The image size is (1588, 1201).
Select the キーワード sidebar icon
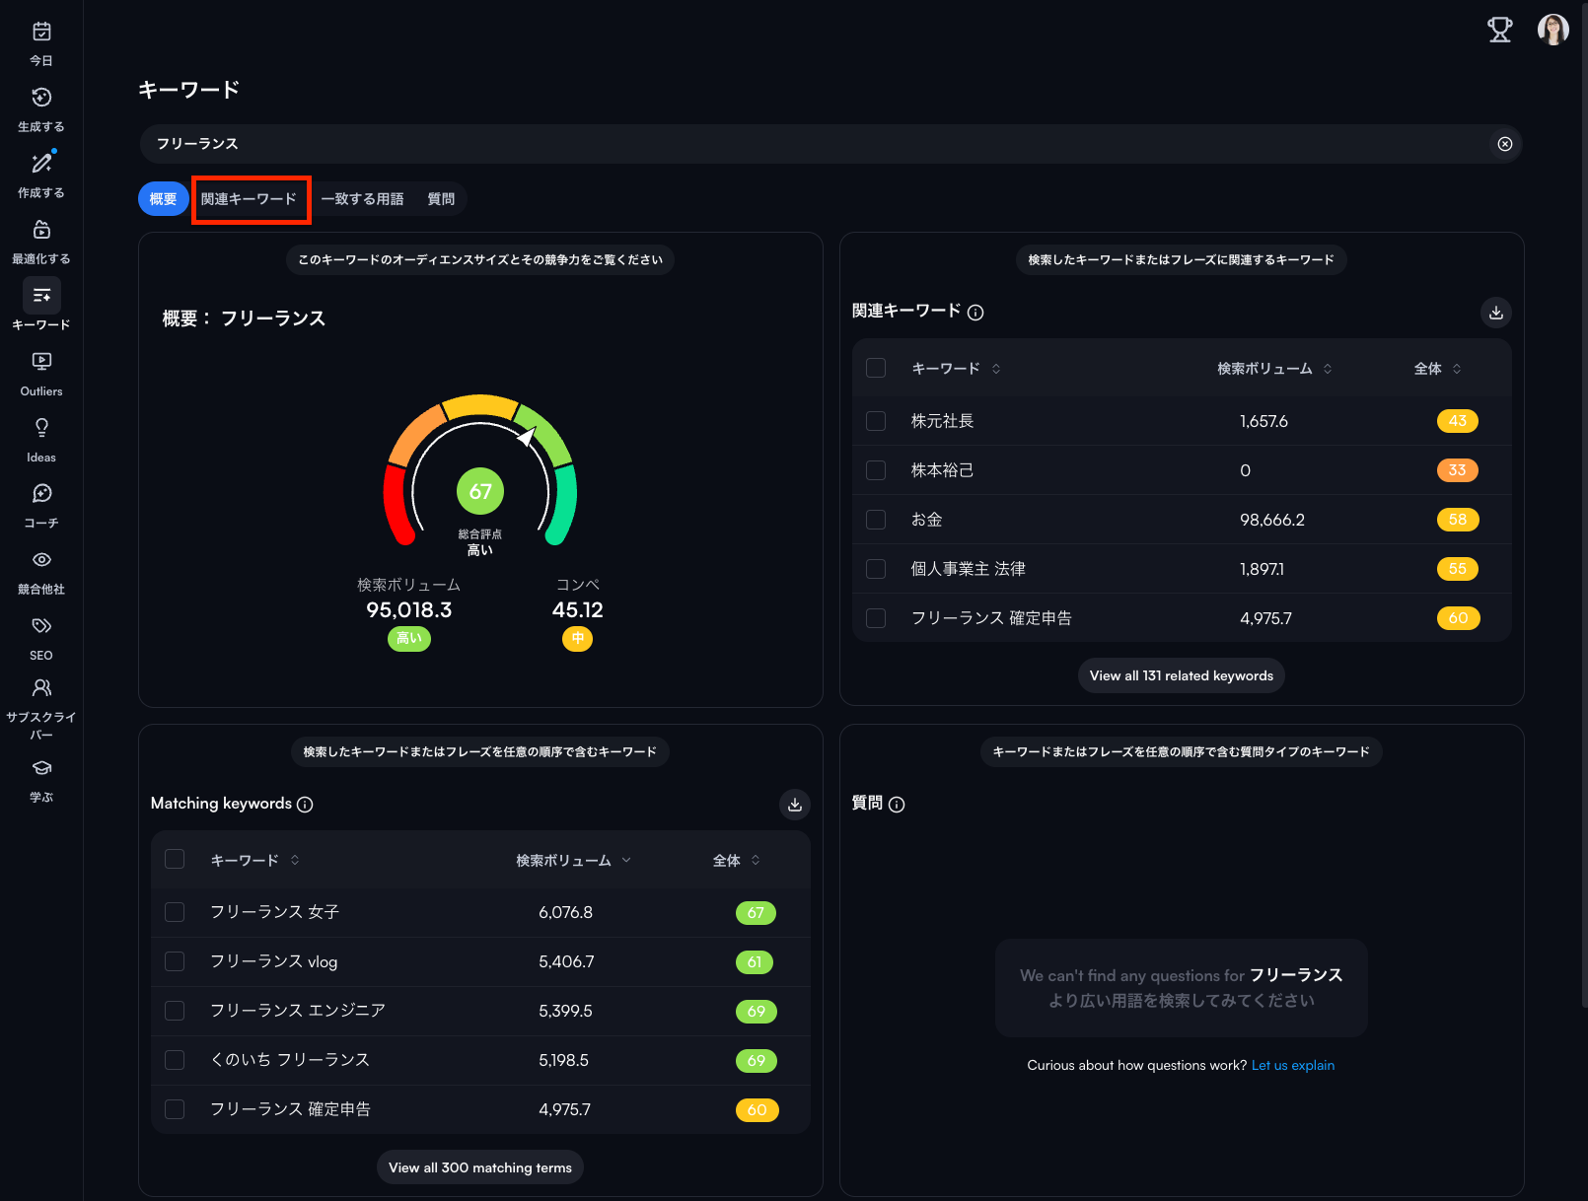41,296
